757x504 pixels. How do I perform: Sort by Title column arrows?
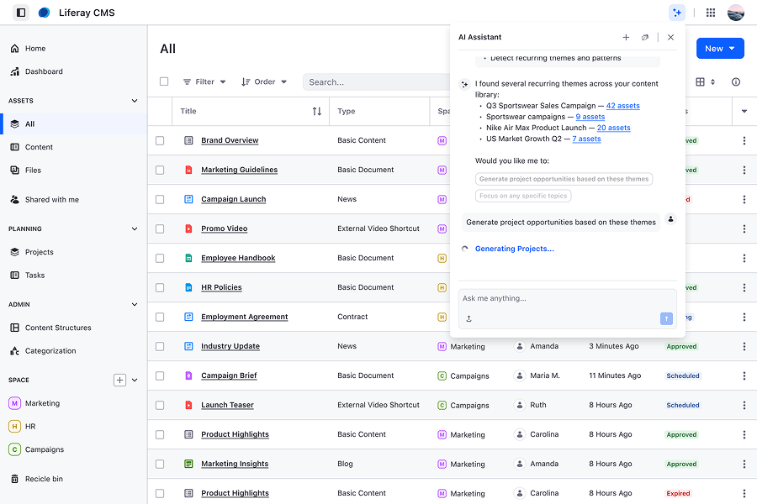(x=317, y=112)
